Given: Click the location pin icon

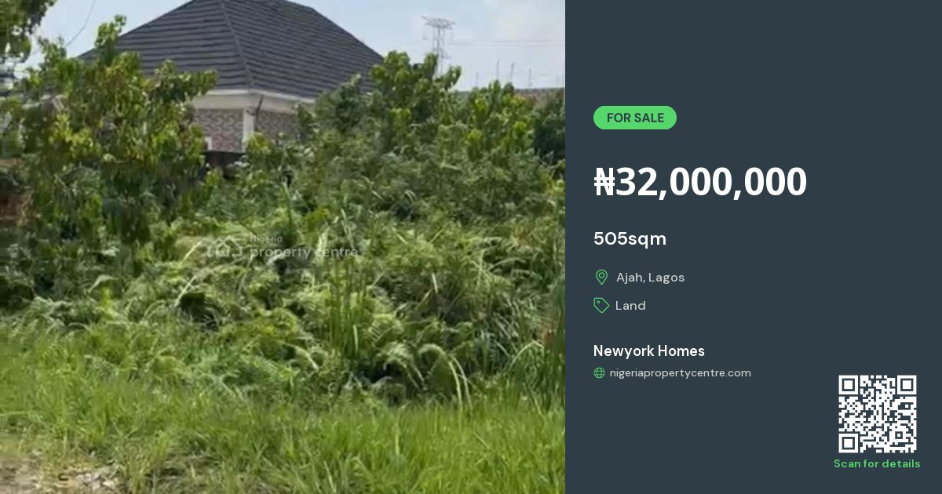Looking at the screenshot, I should (601, 277).
